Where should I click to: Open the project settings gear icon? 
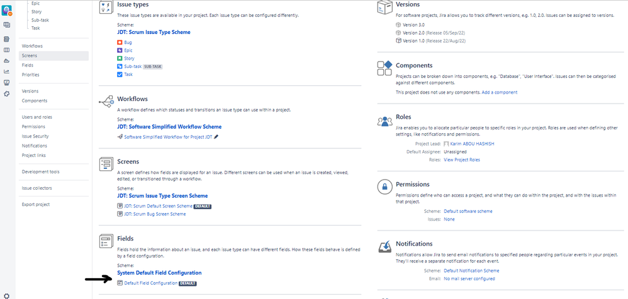6,296
